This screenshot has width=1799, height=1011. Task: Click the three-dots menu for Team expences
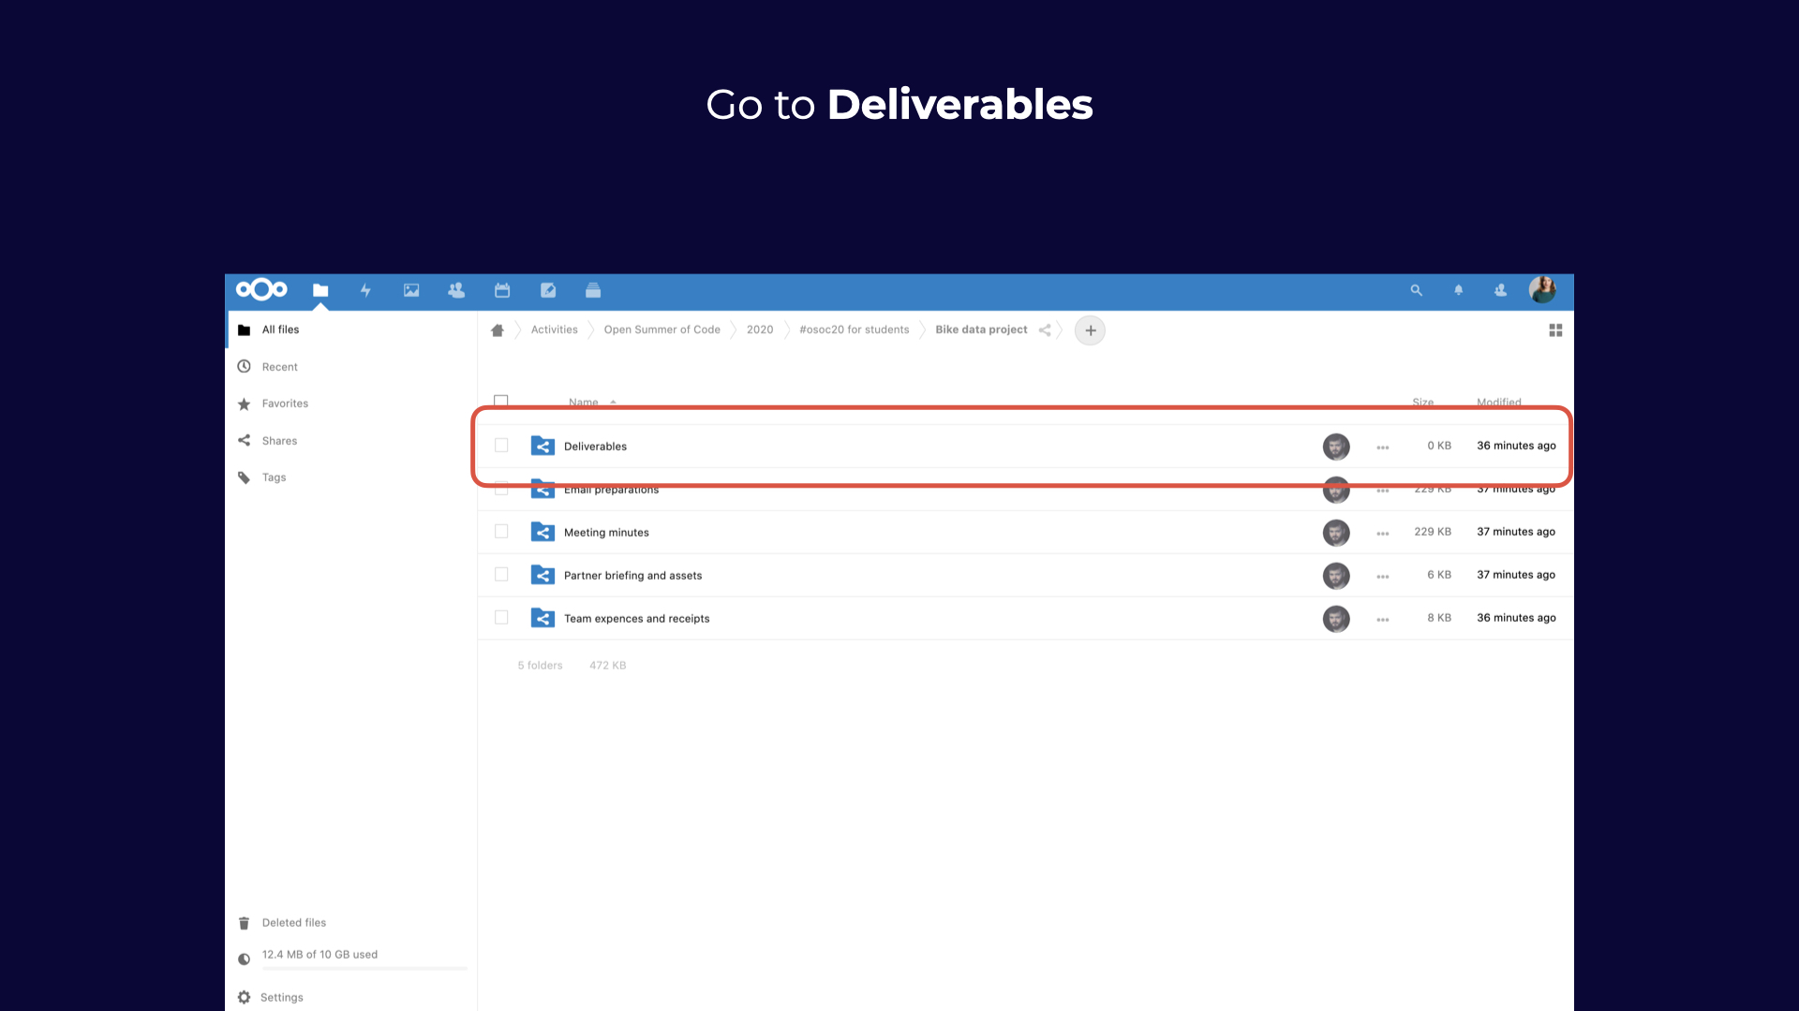[1383, 617]
